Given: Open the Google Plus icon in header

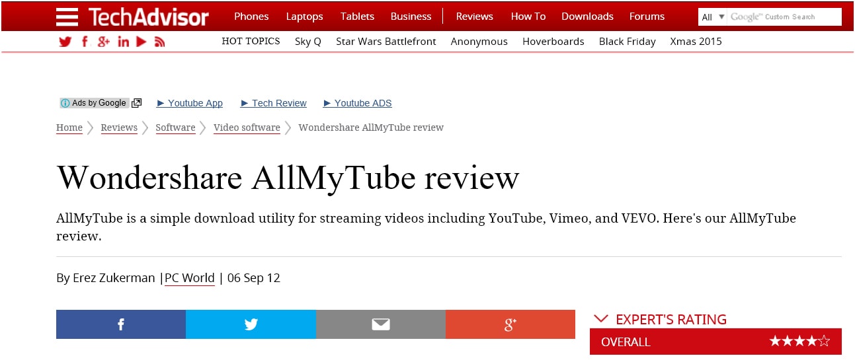Looking at the screenshot, I should (x=103, y=42).
